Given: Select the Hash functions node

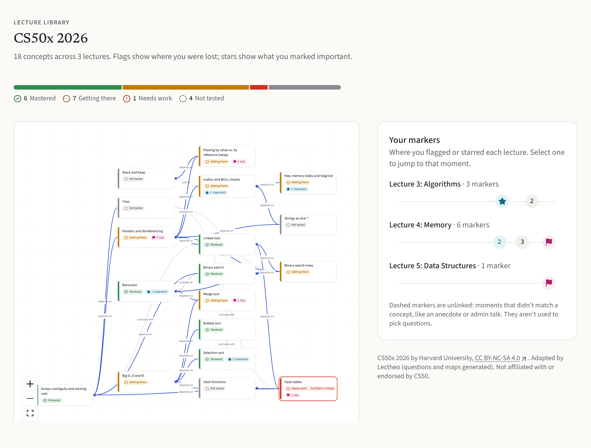Looking at the screenshot, I should pyautogui.click(x=227, y=388).
